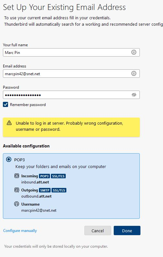Click the Cancel button
The height and width of the screenshot is (257, 163).
(x=98, y=231)
